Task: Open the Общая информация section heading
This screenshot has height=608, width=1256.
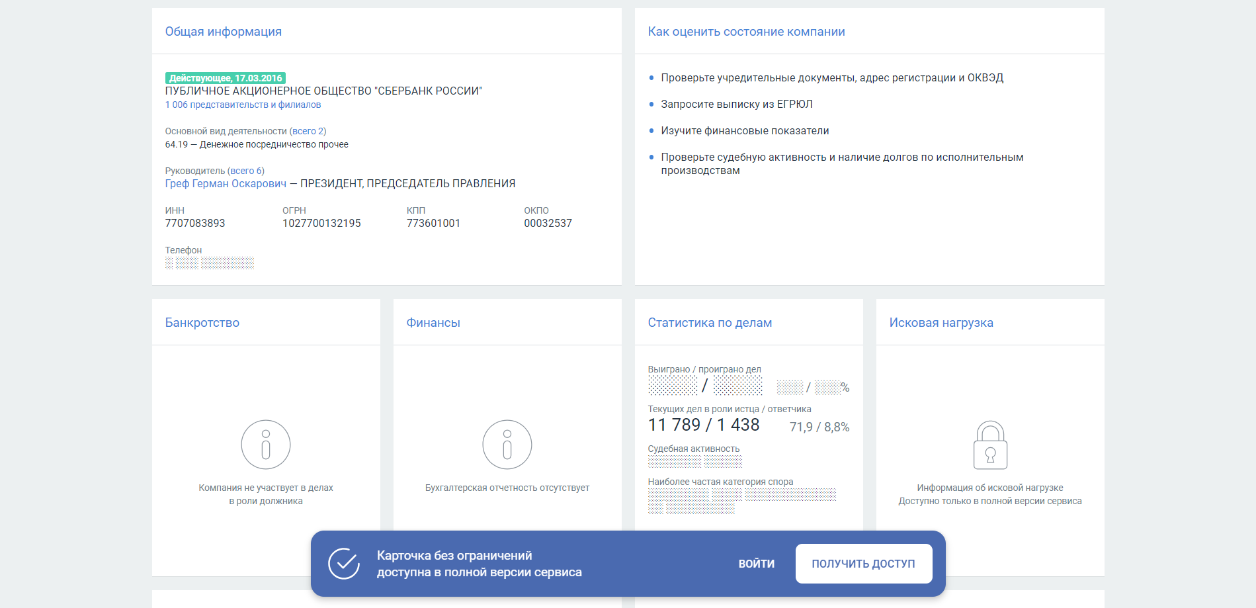Action: [x=224, y=32]
